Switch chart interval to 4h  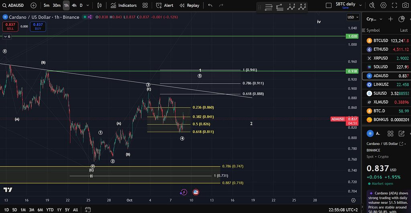(x=74, y=5)
